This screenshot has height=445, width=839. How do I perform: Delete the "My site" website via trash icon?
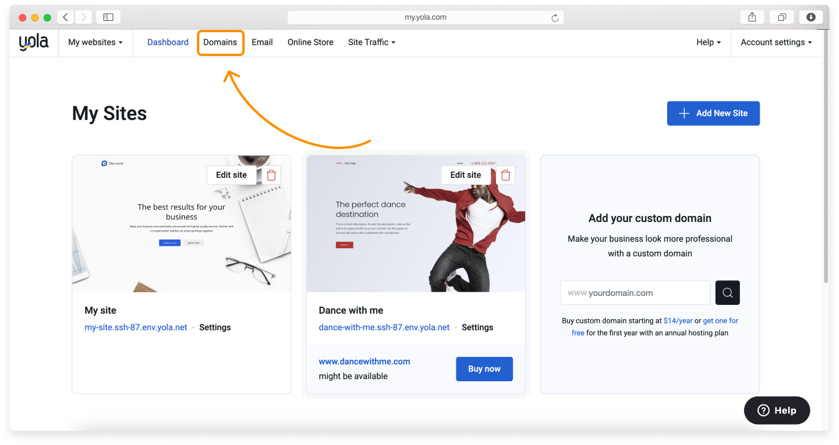click(271, 174)
